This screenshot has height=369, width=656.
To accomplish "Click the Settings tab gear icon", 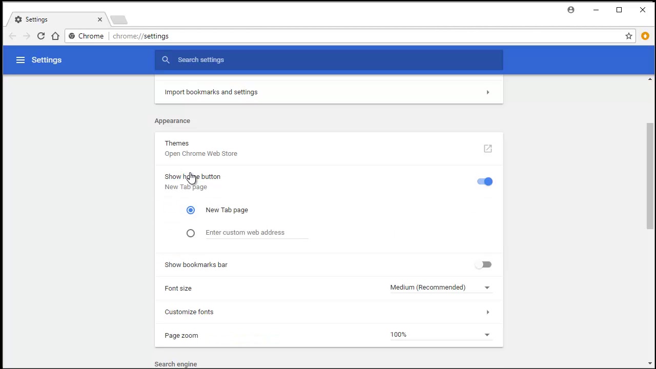I will pos(18,19).
